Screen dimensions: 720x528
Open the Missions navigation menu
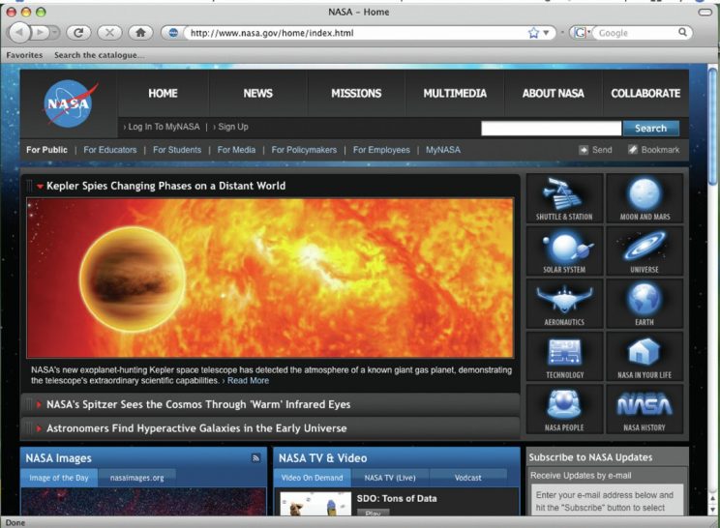pyautogui.click(x=356, y=94)
